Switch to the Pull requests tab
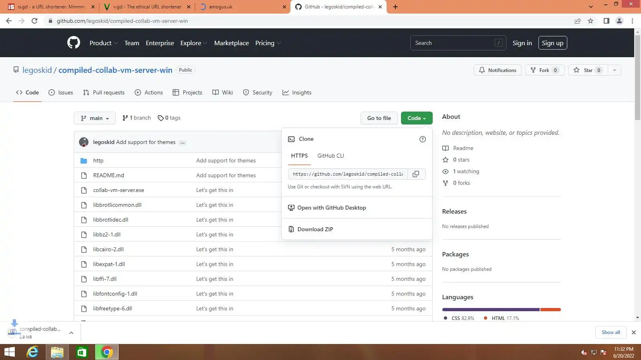641x360 pixels. (x=104, y=92)
